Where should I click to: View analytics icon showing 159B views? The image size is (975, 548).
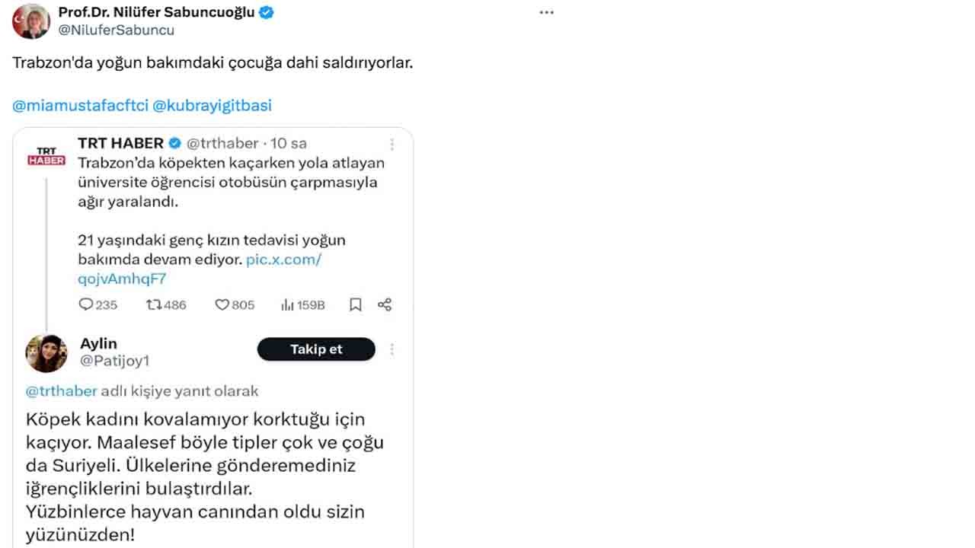[288, 304]
